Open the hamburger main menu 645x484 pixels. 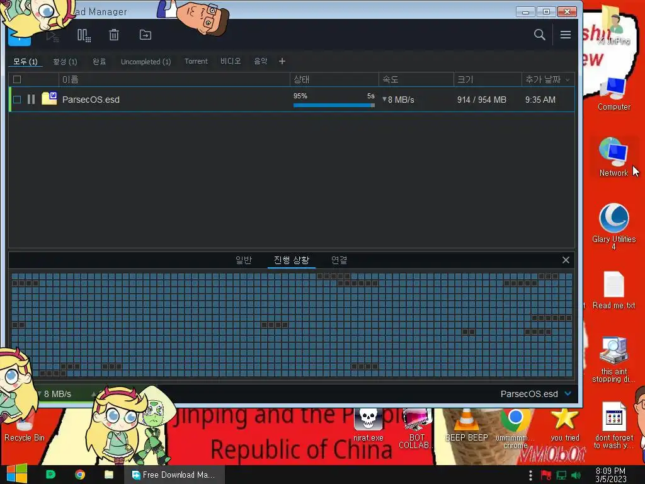click(x=566, y=35)
